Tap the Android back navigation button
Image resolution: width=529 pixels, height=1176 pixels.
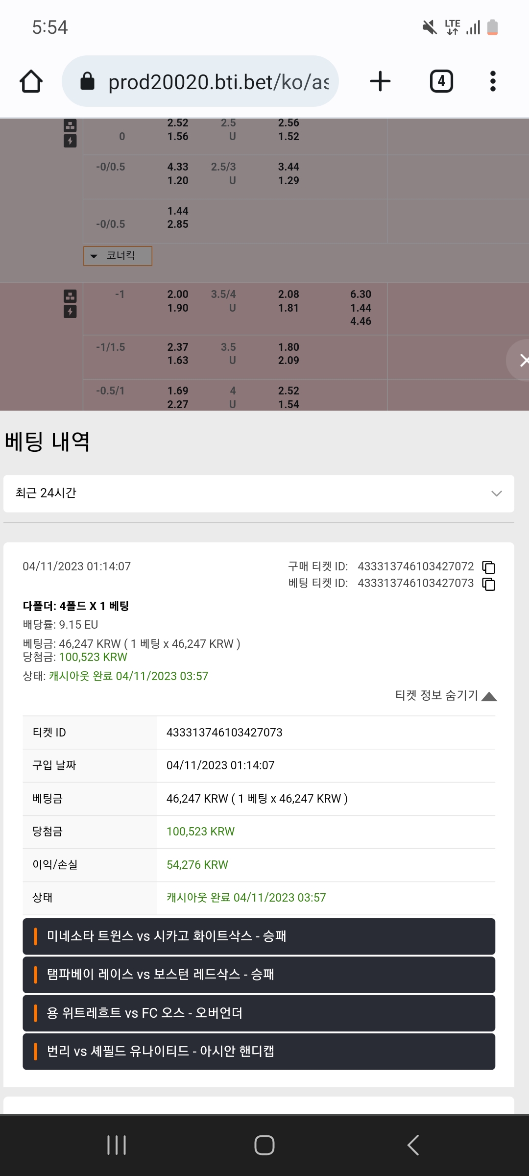coord(413,1145)
